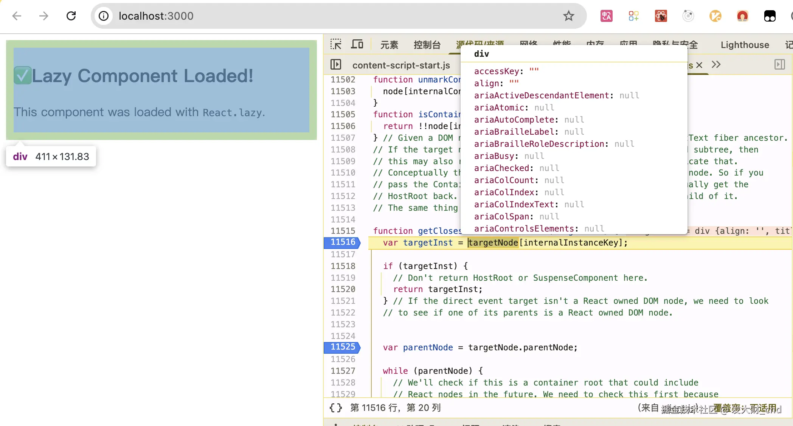Reload the localhost page
The image size is (793, 426).
click(x=71, y=16)
